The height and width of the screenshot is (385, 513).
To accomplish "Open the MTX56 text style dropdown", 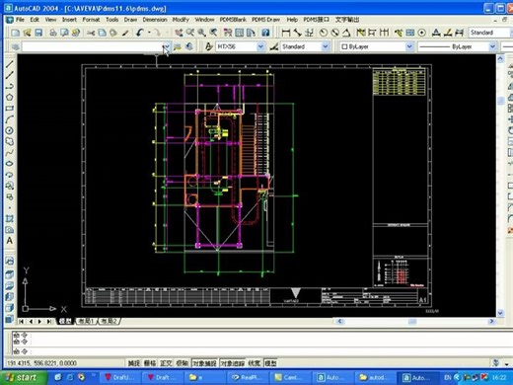I will click(x=260, y=46).
